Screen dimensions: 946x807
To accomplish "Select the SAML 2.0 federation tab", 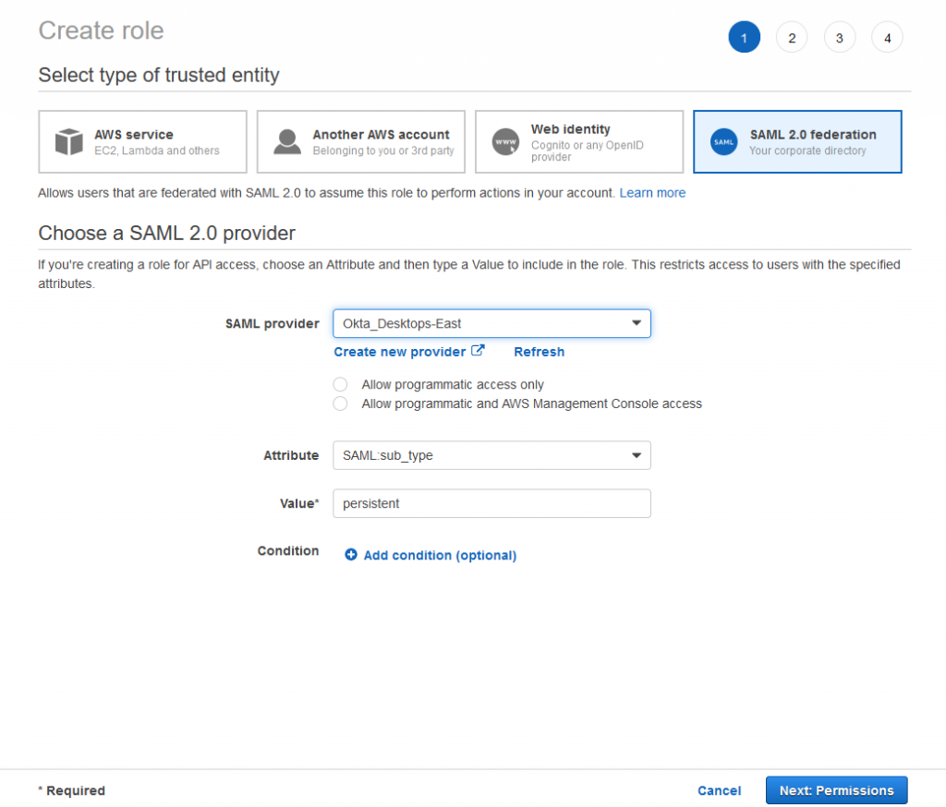I will click(797, 141).
